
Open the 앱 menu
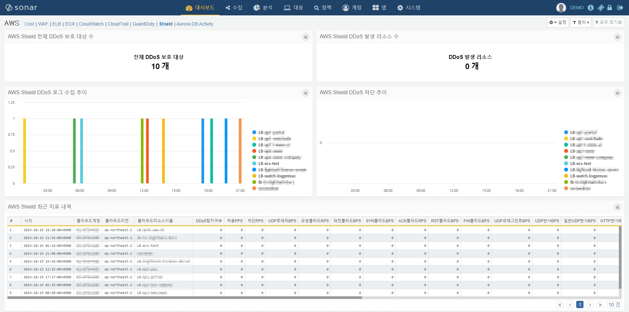click(x=379, y=8)
